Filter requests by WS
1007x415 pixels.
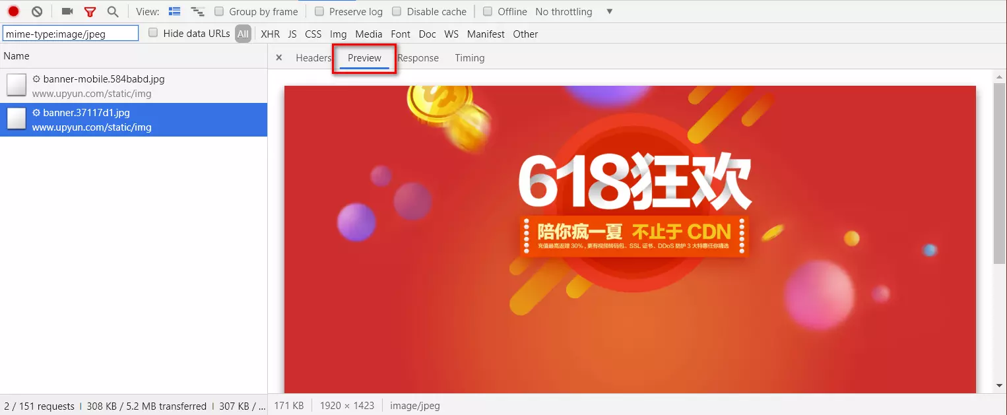pyautogui.click(x=451, y=34)
